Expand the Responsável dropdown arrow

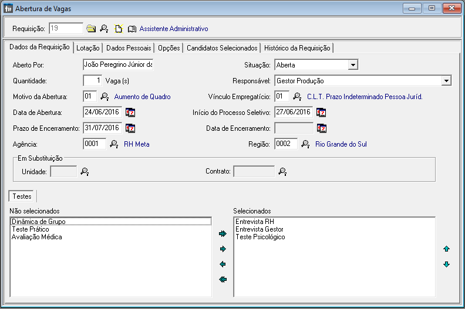coord(446,80)
